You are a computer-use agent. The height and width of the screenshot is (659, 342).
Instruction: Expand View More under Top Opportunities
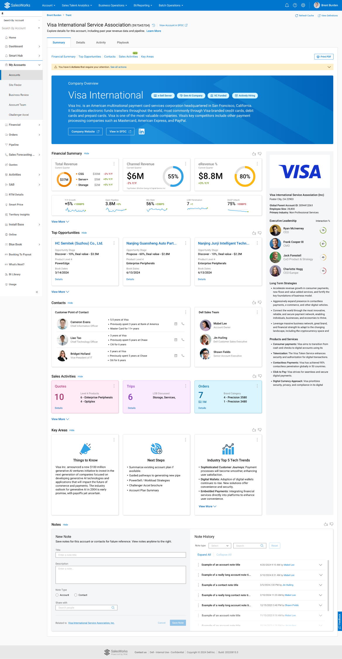click(x=60, y=292)
